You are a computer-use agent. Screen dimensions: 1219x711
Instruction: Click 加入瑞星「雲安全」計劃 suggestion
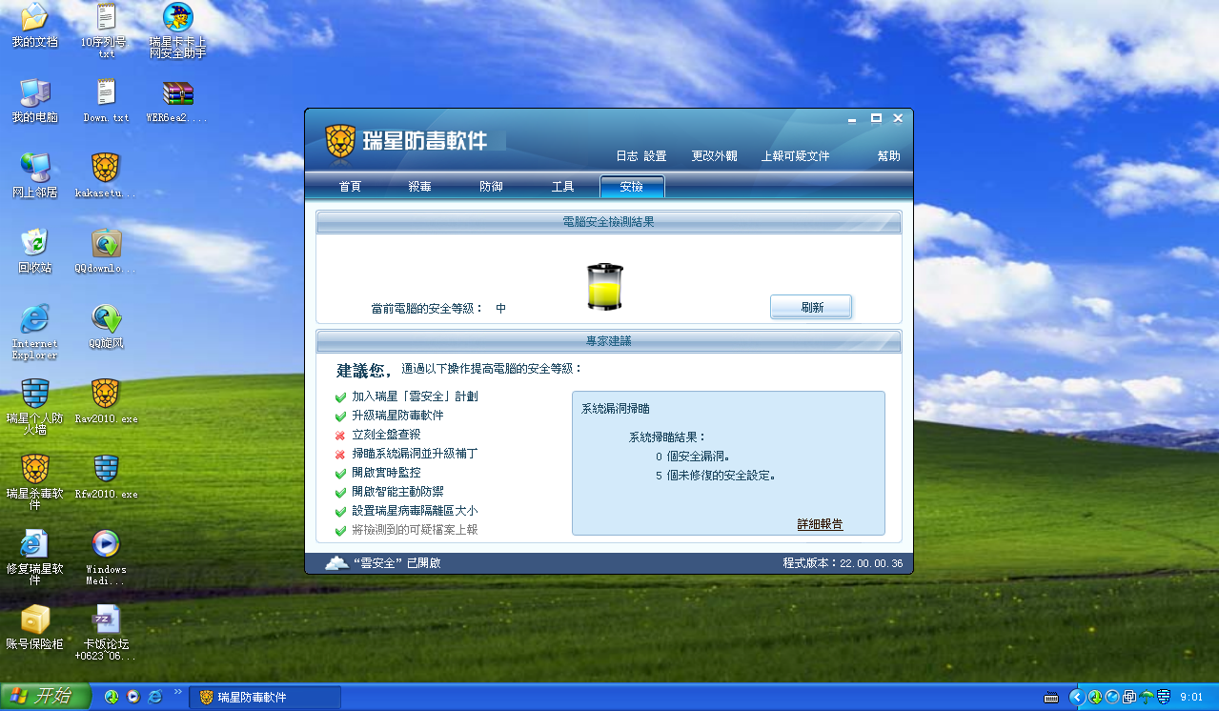point(415,396)
